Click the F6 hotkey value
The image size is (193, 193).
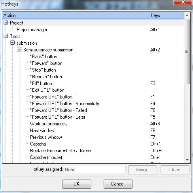(153, 131)
